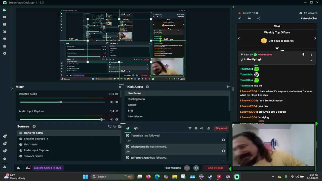Image resolution: width=322 pixels, height=181 pixels.
Task: Open notifications warning icon
Action: [x=28, y=168]
